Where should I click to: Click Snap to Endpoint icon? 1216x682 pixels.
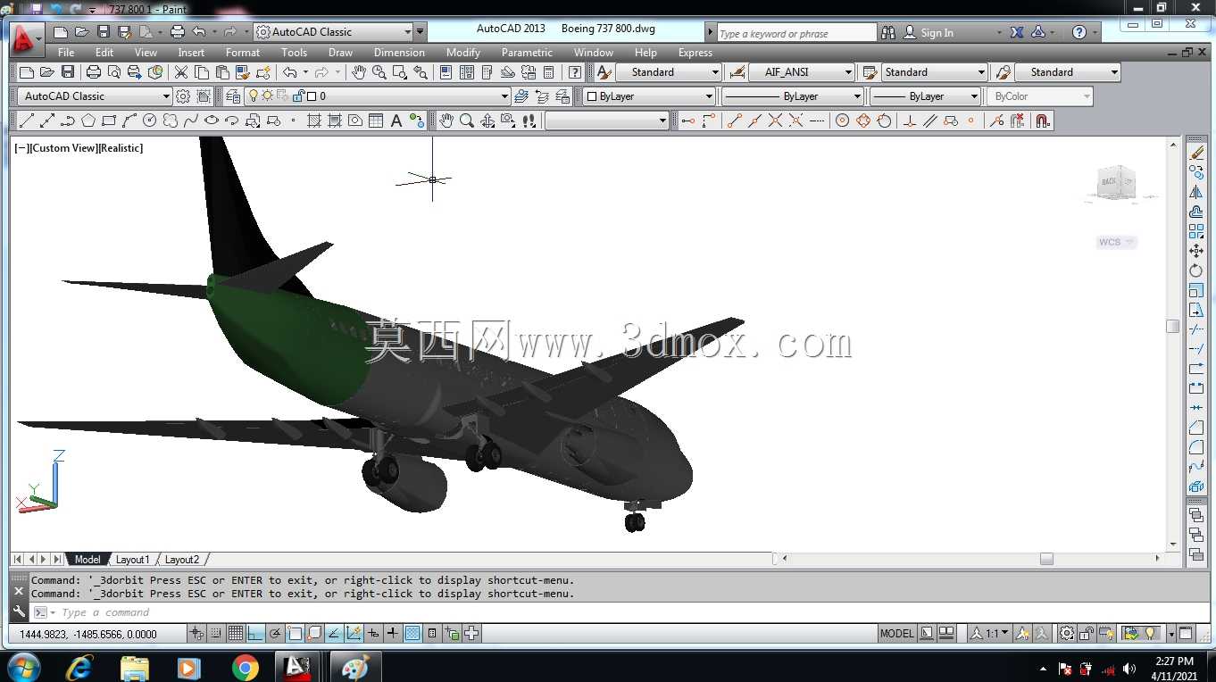(734, 121)
